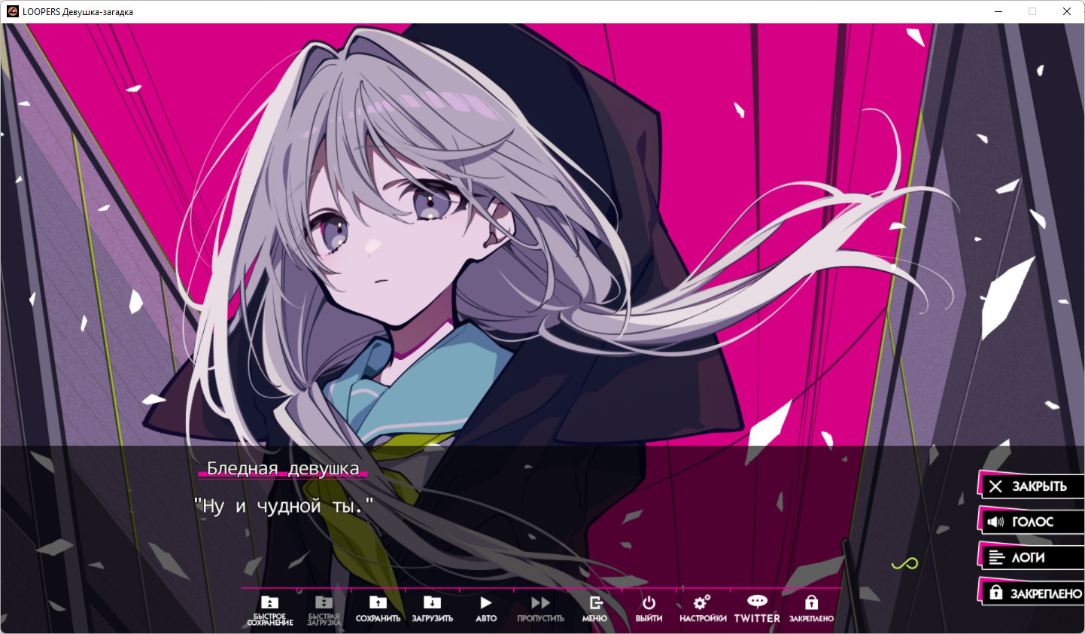Click the LOOPERS app icon in title bar
The image size is (1085, 634).
pyautogui.click(x=12, y=11)
